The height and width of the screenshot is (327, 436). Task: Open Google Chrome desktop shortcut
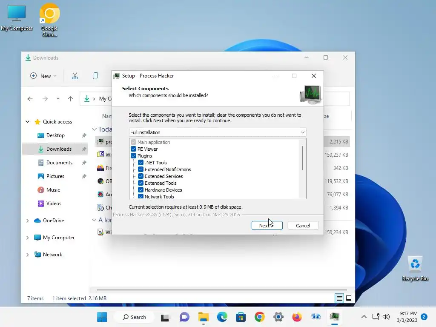point(49,20)
